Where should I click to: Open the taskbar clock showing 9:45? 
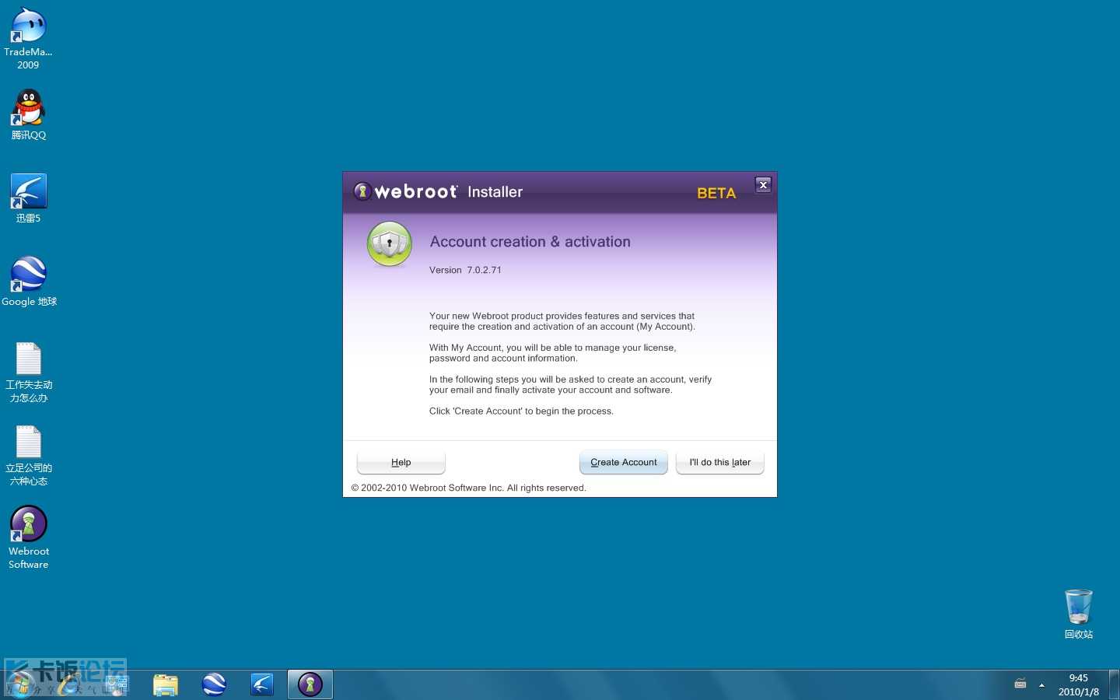(1078, 684)
